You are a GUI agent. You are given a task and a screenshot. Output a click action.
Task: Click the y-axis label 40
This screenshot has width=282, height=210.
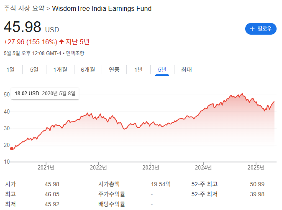7,111
